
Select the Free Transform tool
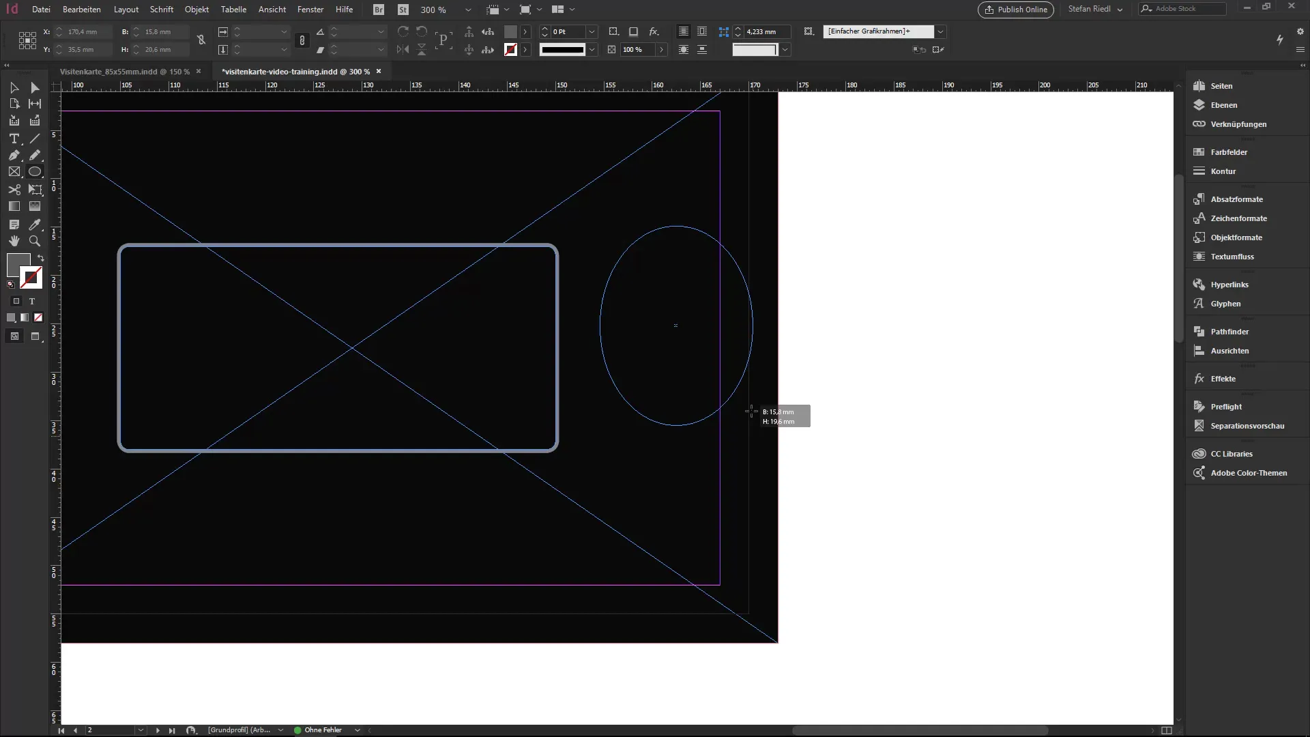[35, 190]
